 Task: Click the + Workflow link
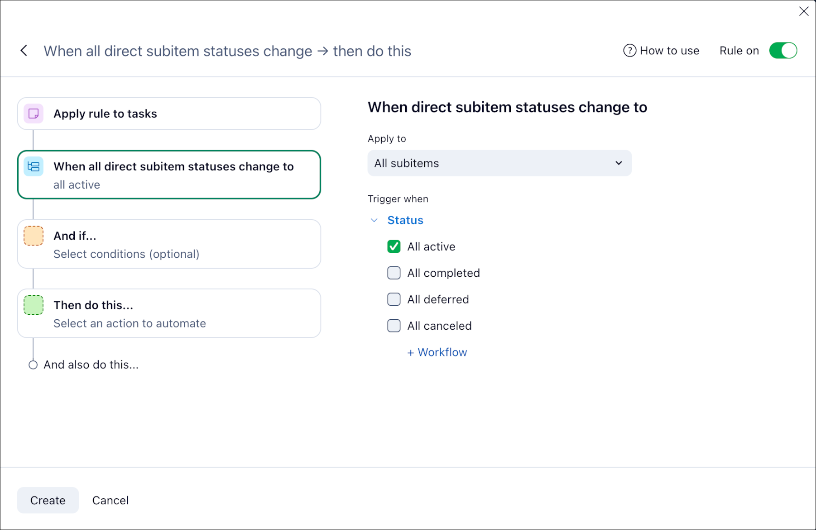(437, 352)
